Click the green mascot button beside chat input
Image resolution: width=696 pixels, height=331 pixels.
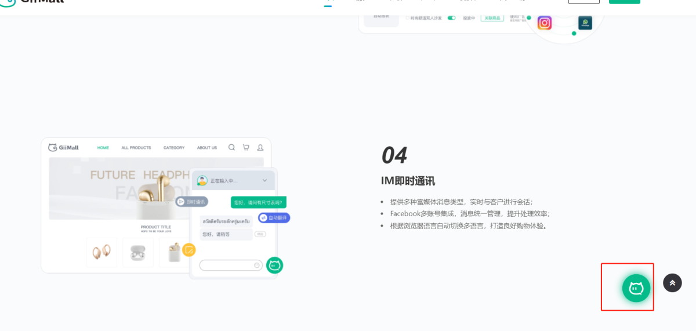click(274, 265)
